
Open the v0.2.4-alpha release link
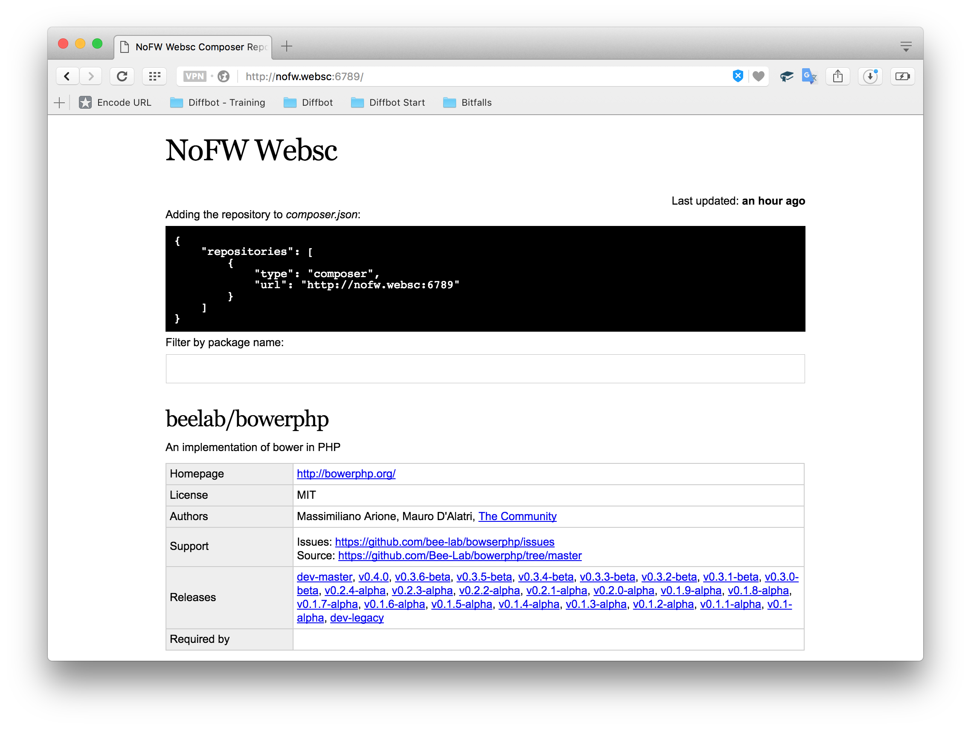pyautogui.click(x=355, y=590)
